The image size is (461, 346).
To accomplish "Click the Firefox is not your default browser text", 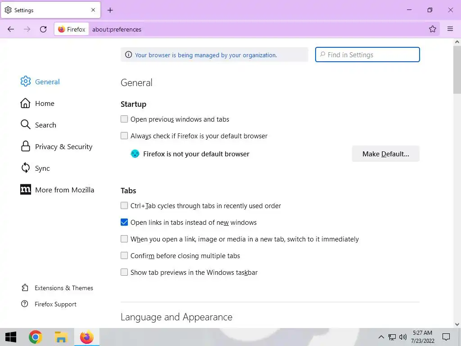I will click(196, 154).
